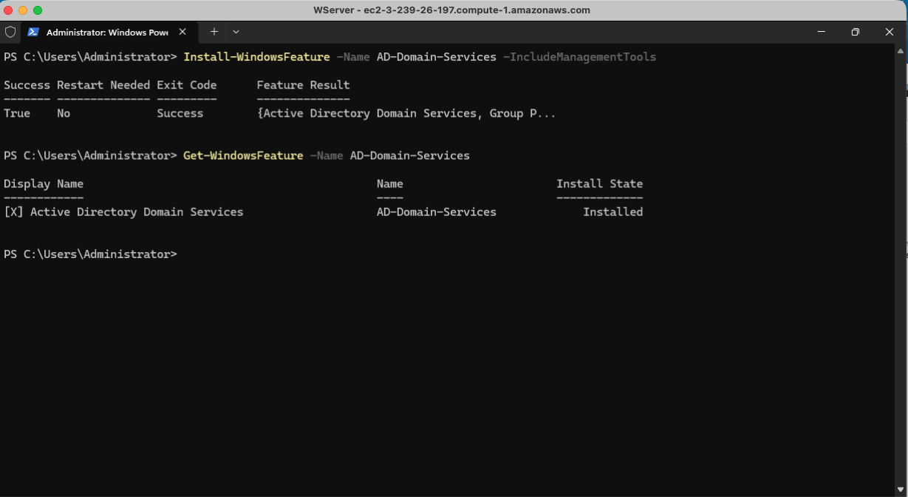908x497 pixels.
Task: Minimize the Windows Terminal window
Action: tap(821, 32)
